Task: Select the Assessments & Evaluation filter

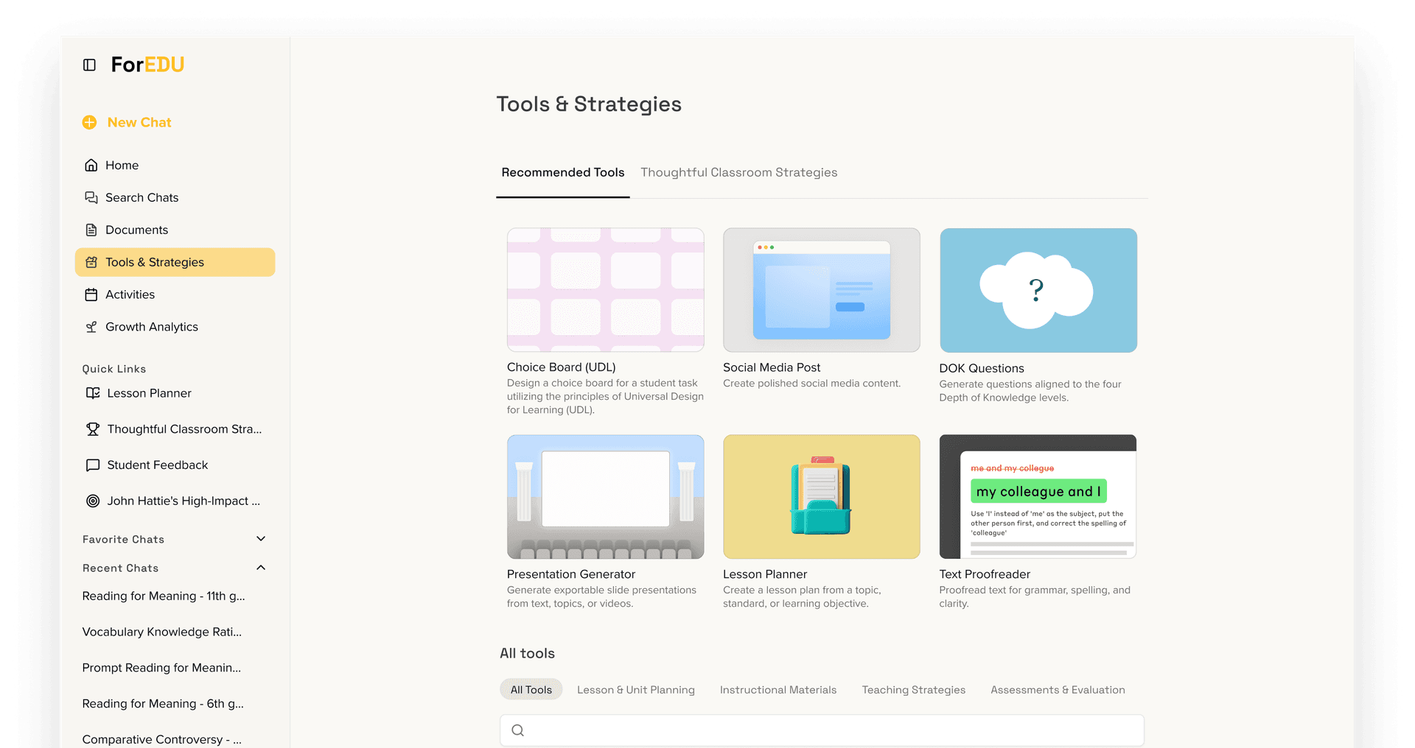Action: 1057,690
